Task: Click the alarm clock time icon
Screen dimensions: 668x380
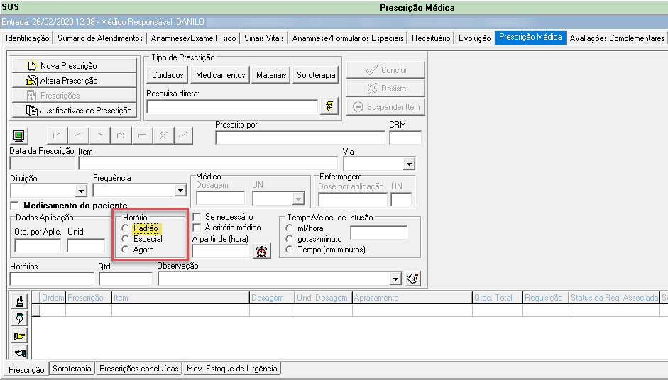Action: (x=261, y=252)
